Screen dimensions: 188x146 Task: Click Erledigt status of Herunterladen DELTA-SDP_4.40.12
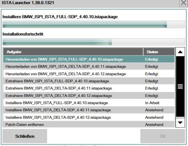coord(152,74)
